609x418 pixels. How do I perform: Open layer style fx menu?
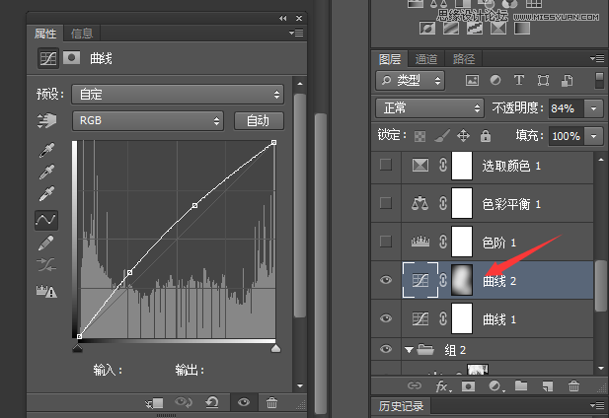(x=443, y=386)
